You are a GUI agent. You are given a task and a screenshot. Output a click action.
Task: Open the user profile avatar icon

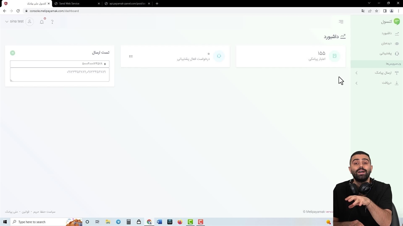30,22
